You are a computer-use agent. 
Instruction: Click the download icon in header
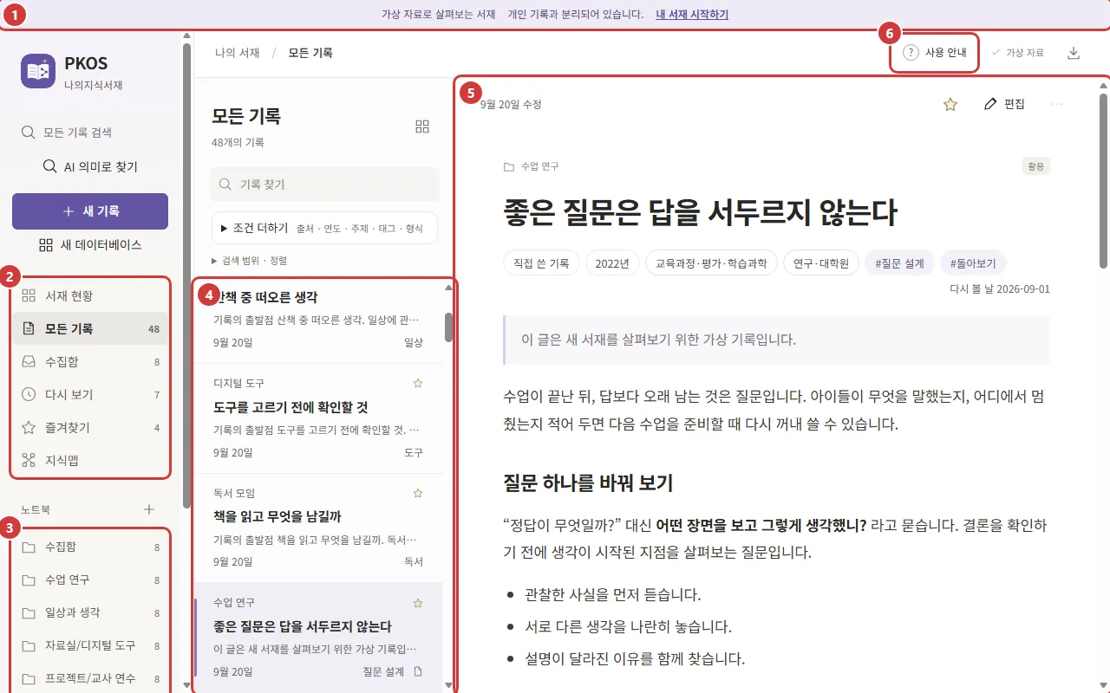pyautogui.click(x=1074, y=53)
